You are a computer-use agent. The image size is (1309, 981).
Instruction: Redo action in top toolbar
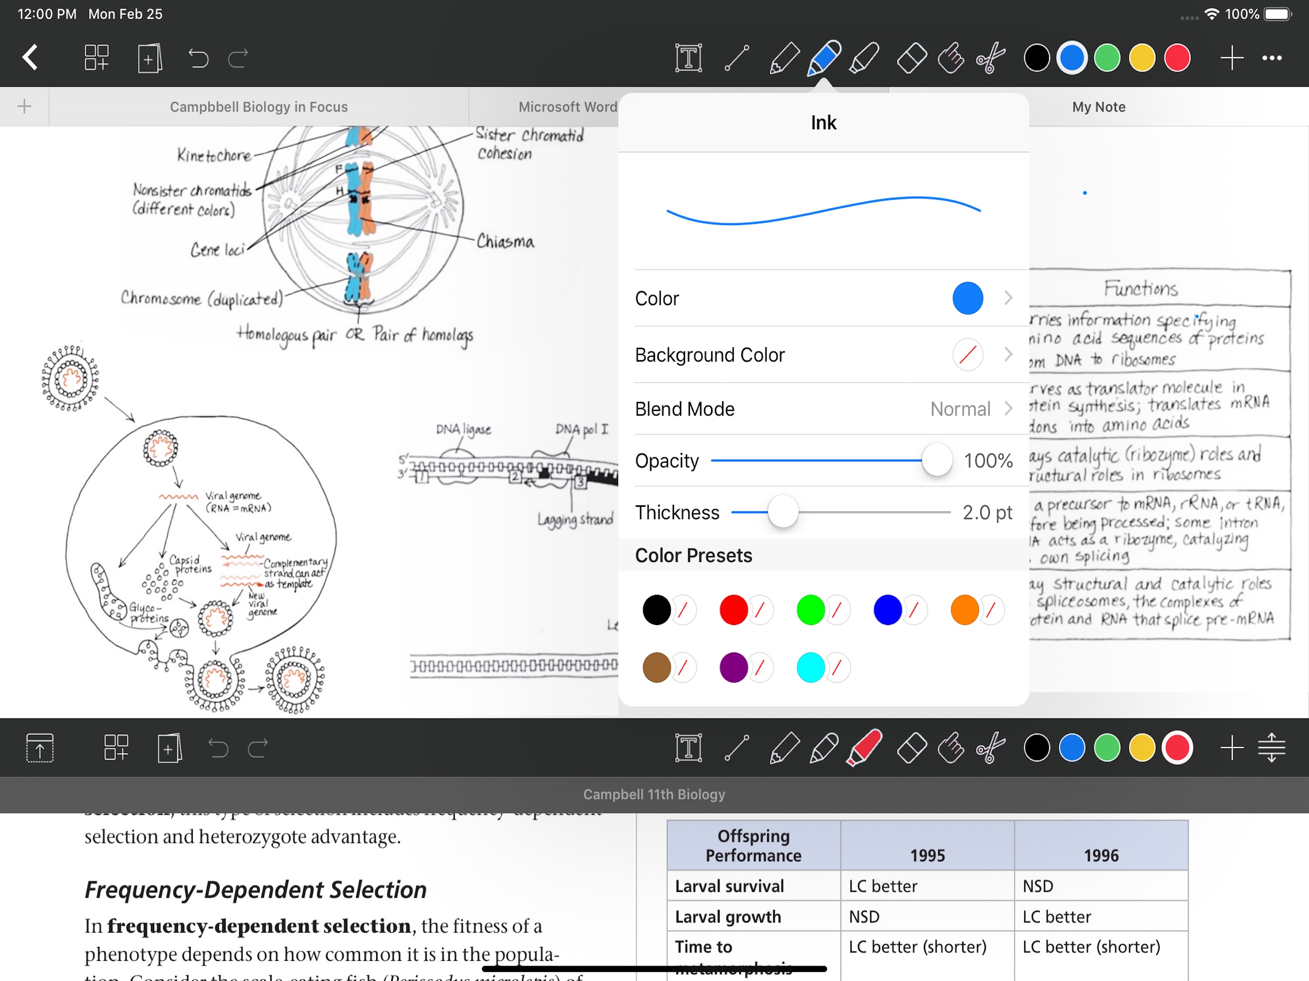click(238, 58)
